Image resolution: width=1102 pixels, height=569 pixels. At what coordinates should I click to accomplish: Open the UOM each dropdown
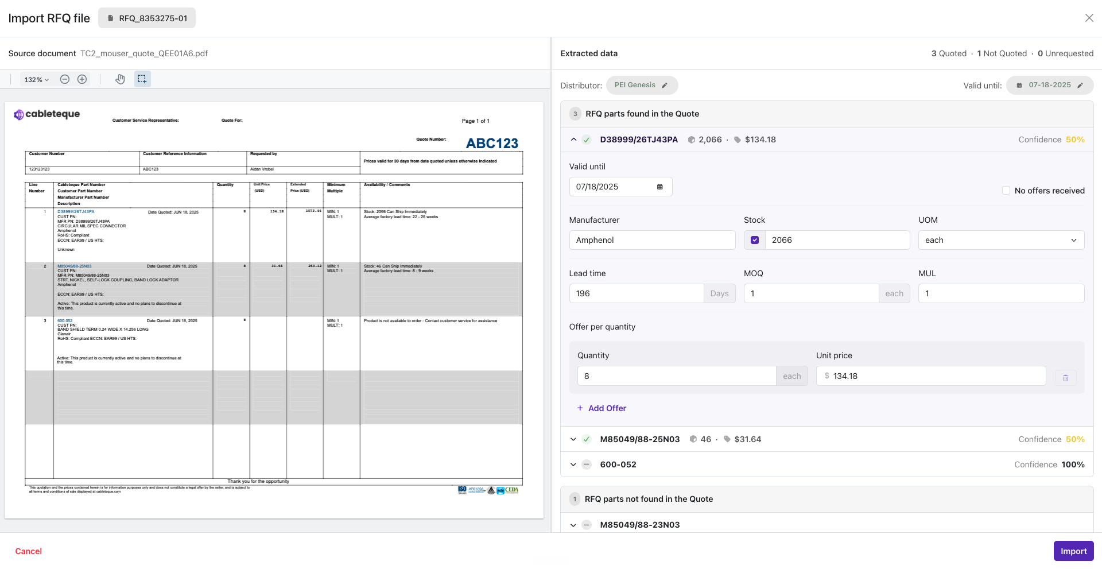point(1001,240)
